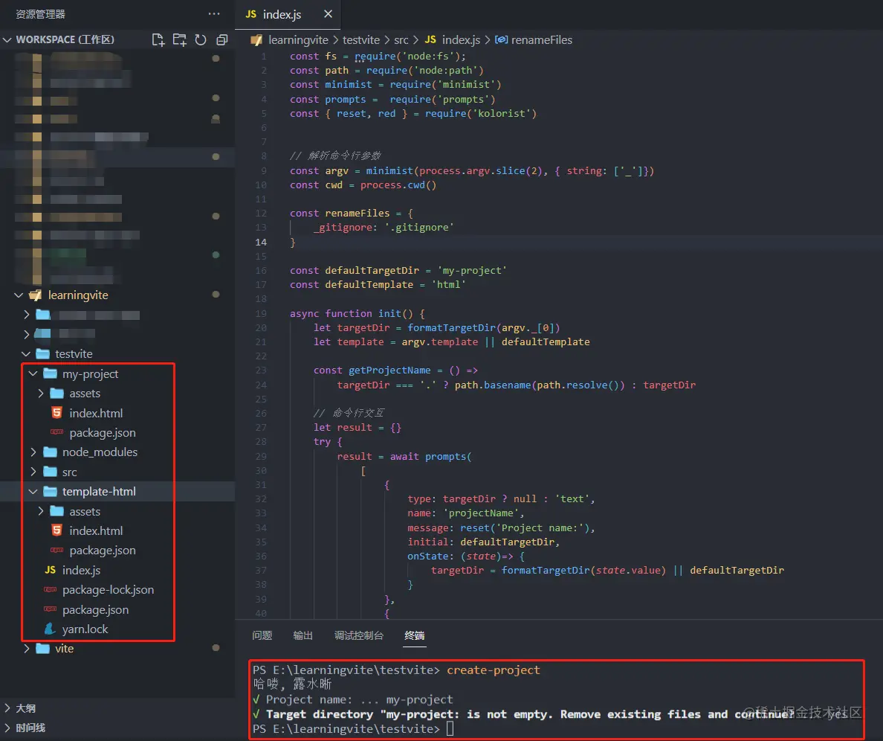Click index.js in the breadcrumb path
The image size is (883, 741).
[x=461, y=40]
